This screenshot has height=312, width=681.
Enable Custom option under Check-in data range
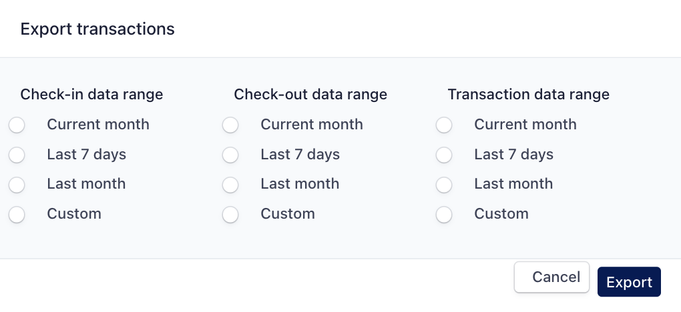coord(17,215)
